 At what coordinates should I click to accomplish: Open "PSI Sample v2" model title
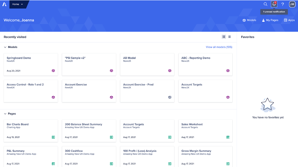pyautogui.click(x=75, y=58)
